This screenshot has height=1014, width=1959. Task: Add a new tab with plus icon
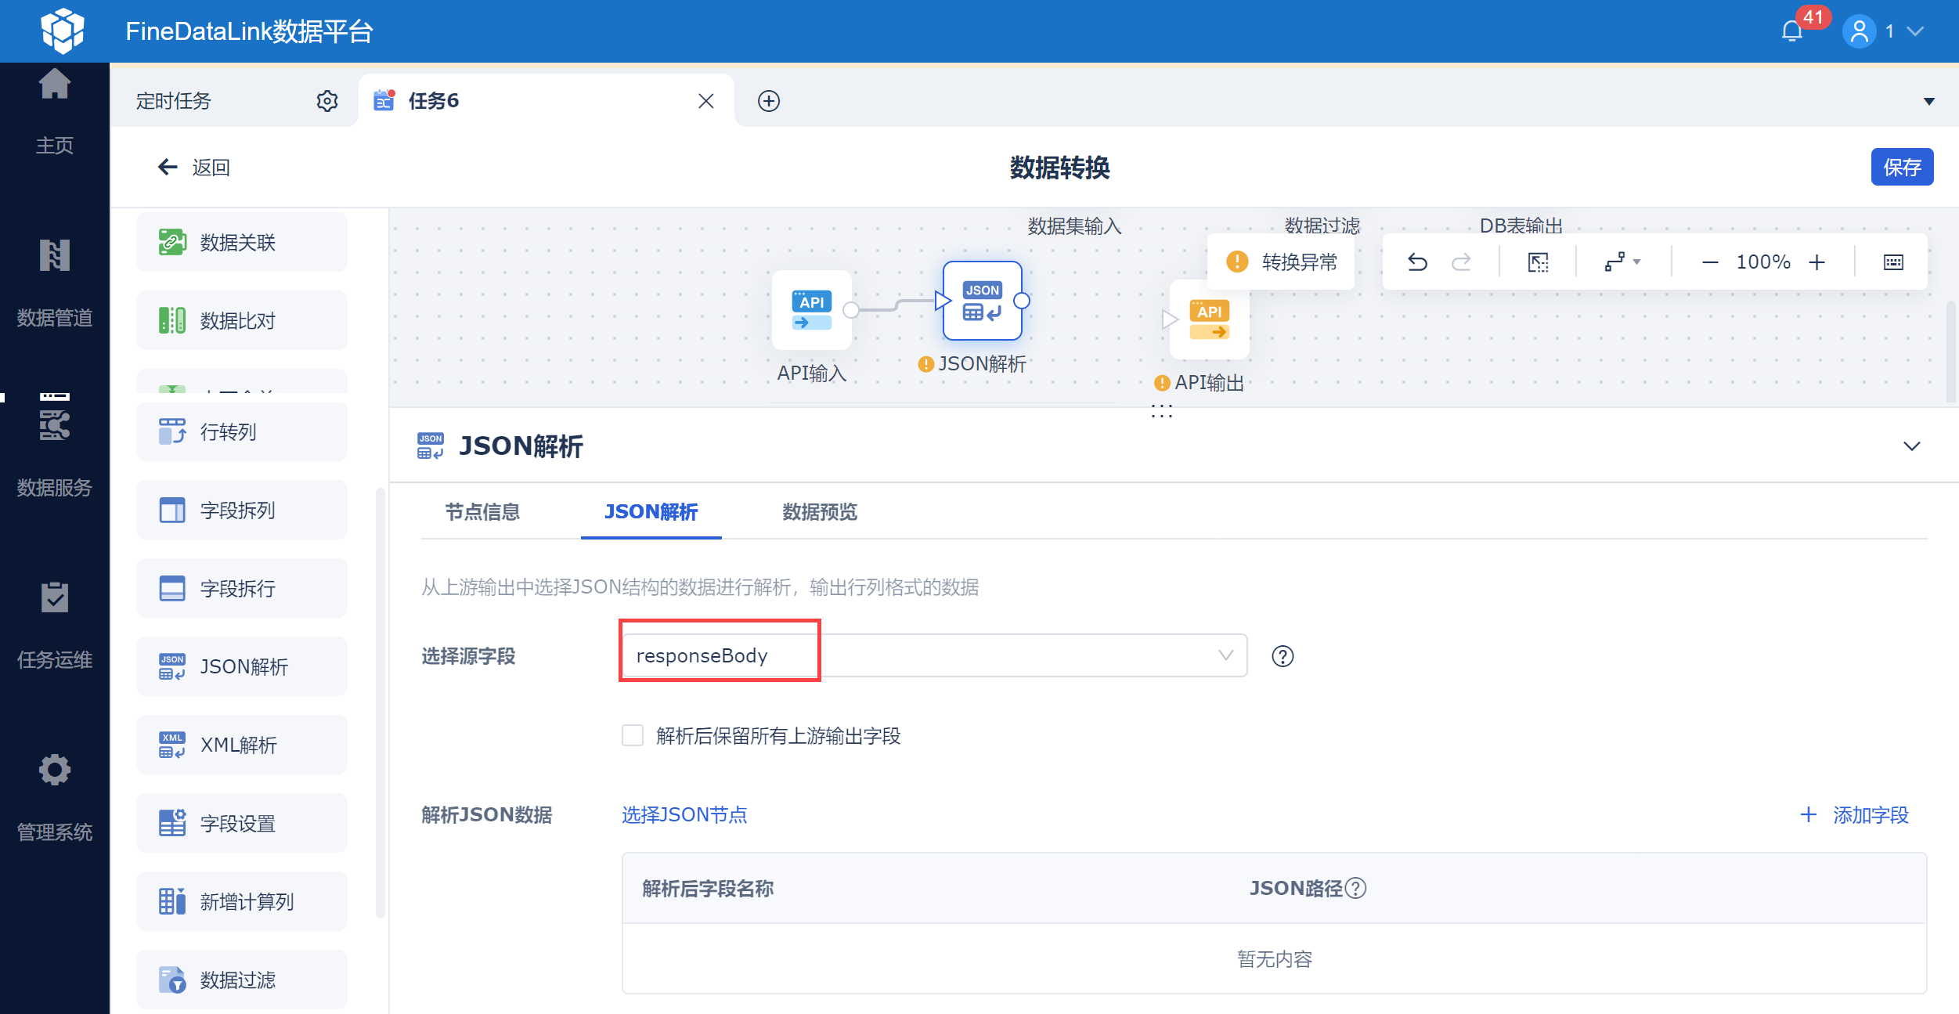[768, 101]
